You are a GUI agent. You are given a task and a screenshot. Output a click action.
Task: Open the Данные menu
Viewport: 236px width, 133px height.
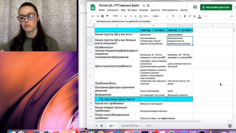[155, 10]
